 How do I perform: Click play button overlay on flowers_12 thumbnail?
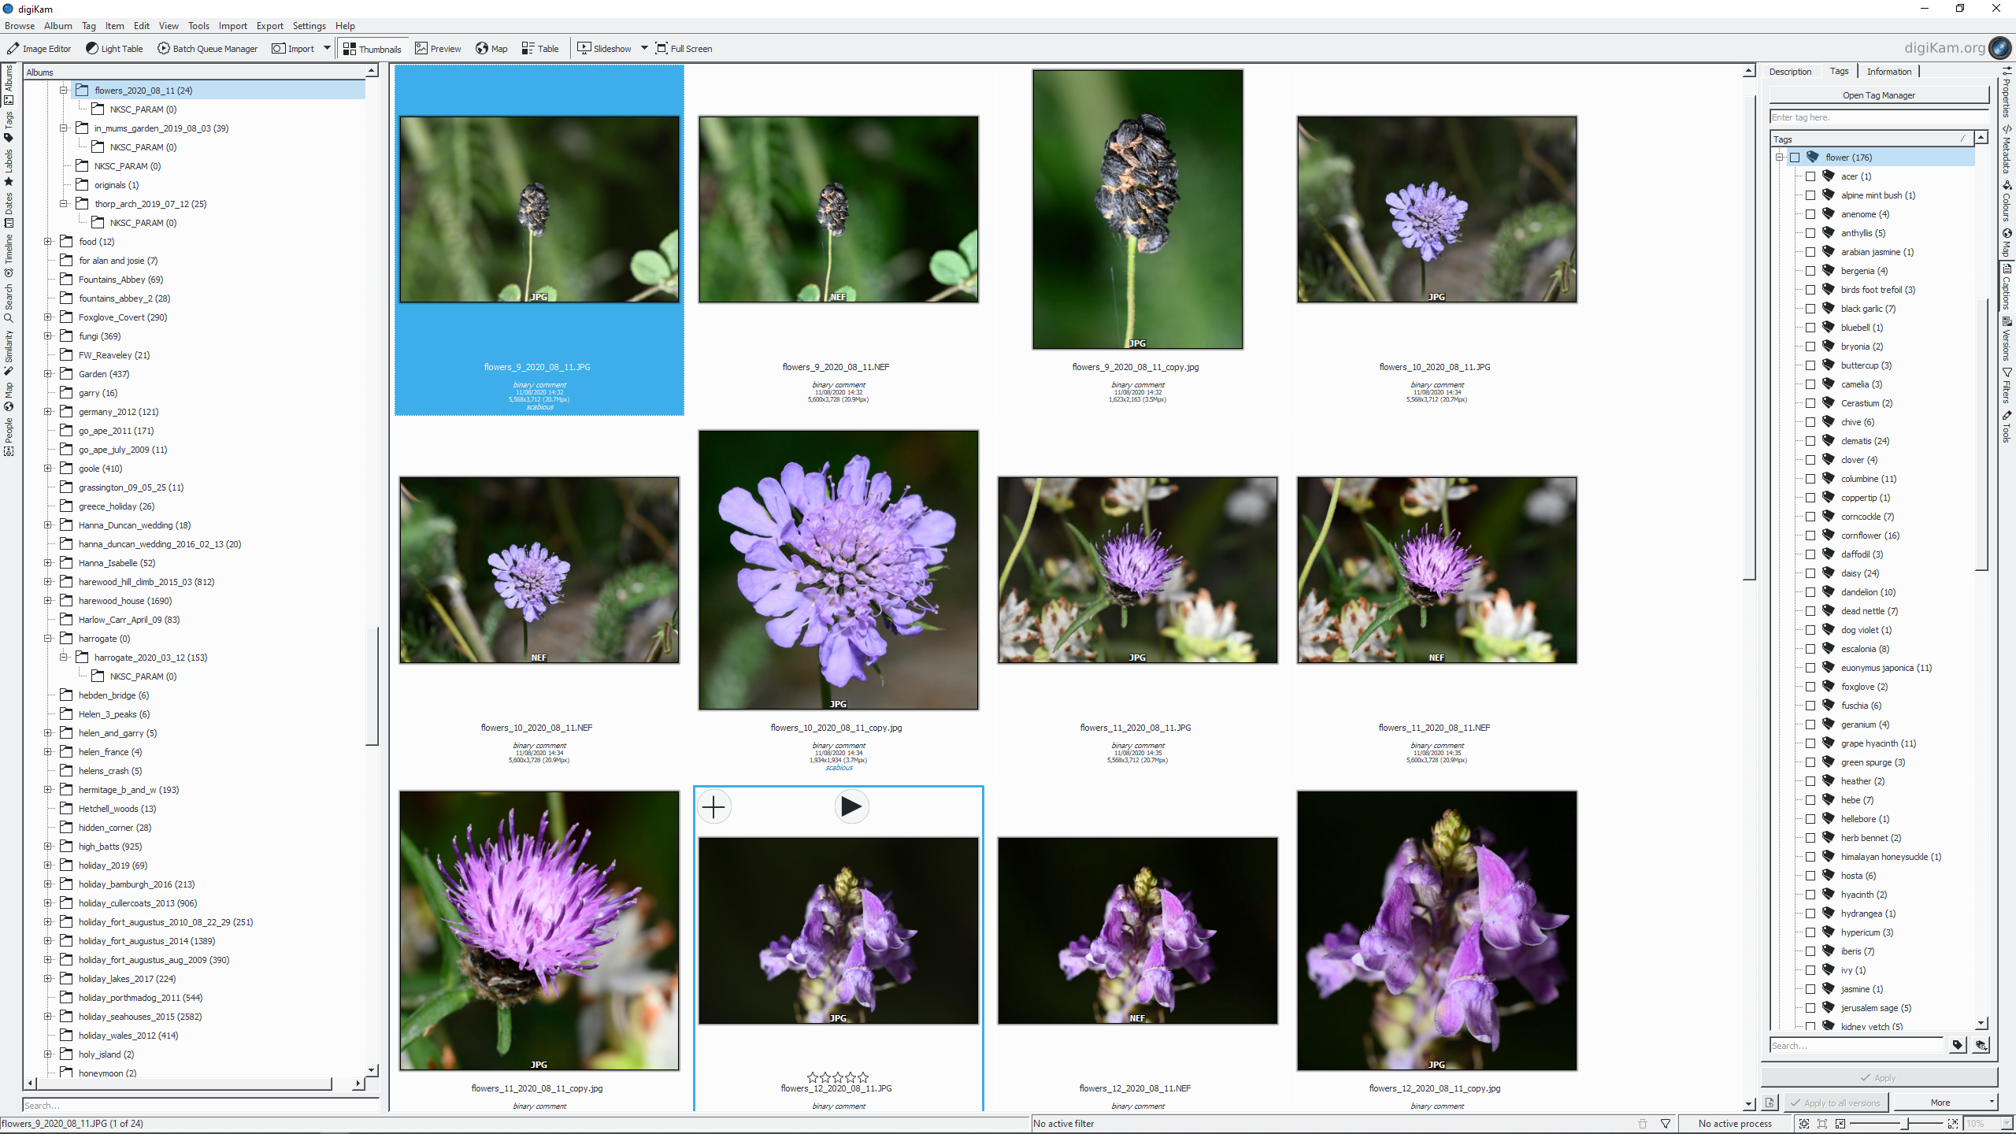[x=850, y=807]
